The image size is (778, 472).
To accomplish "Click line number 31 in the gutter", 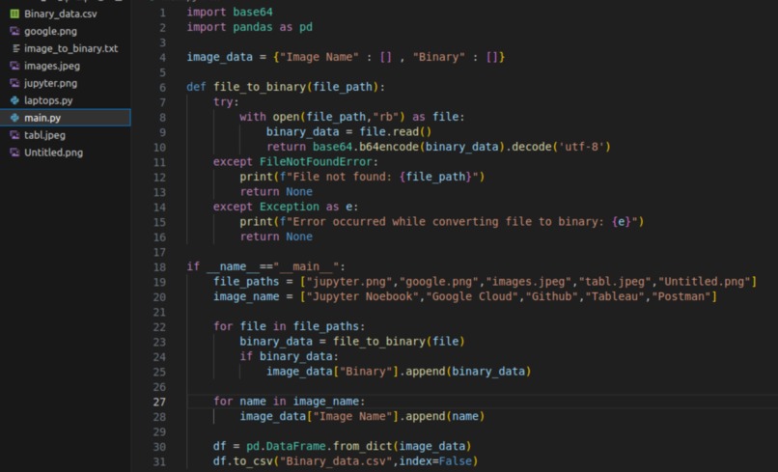I will click(x=159, y=462).
